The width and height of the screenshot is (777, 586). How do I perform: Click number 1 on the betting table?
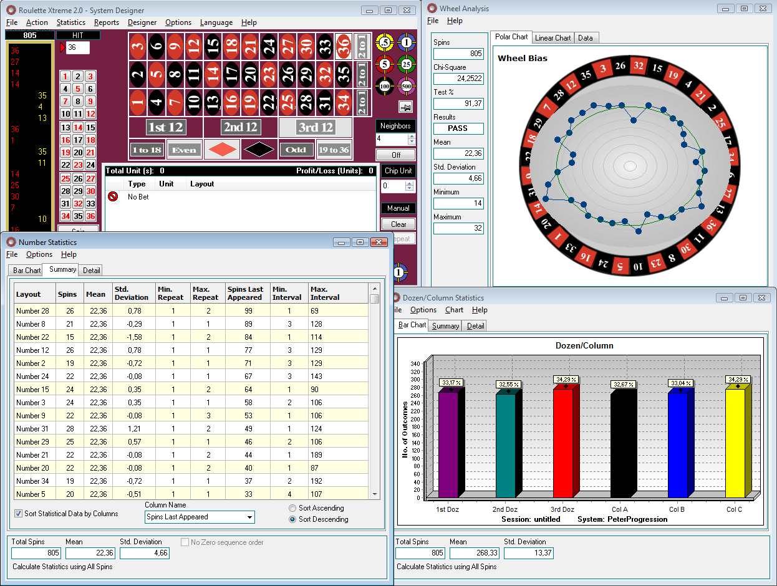138,103
